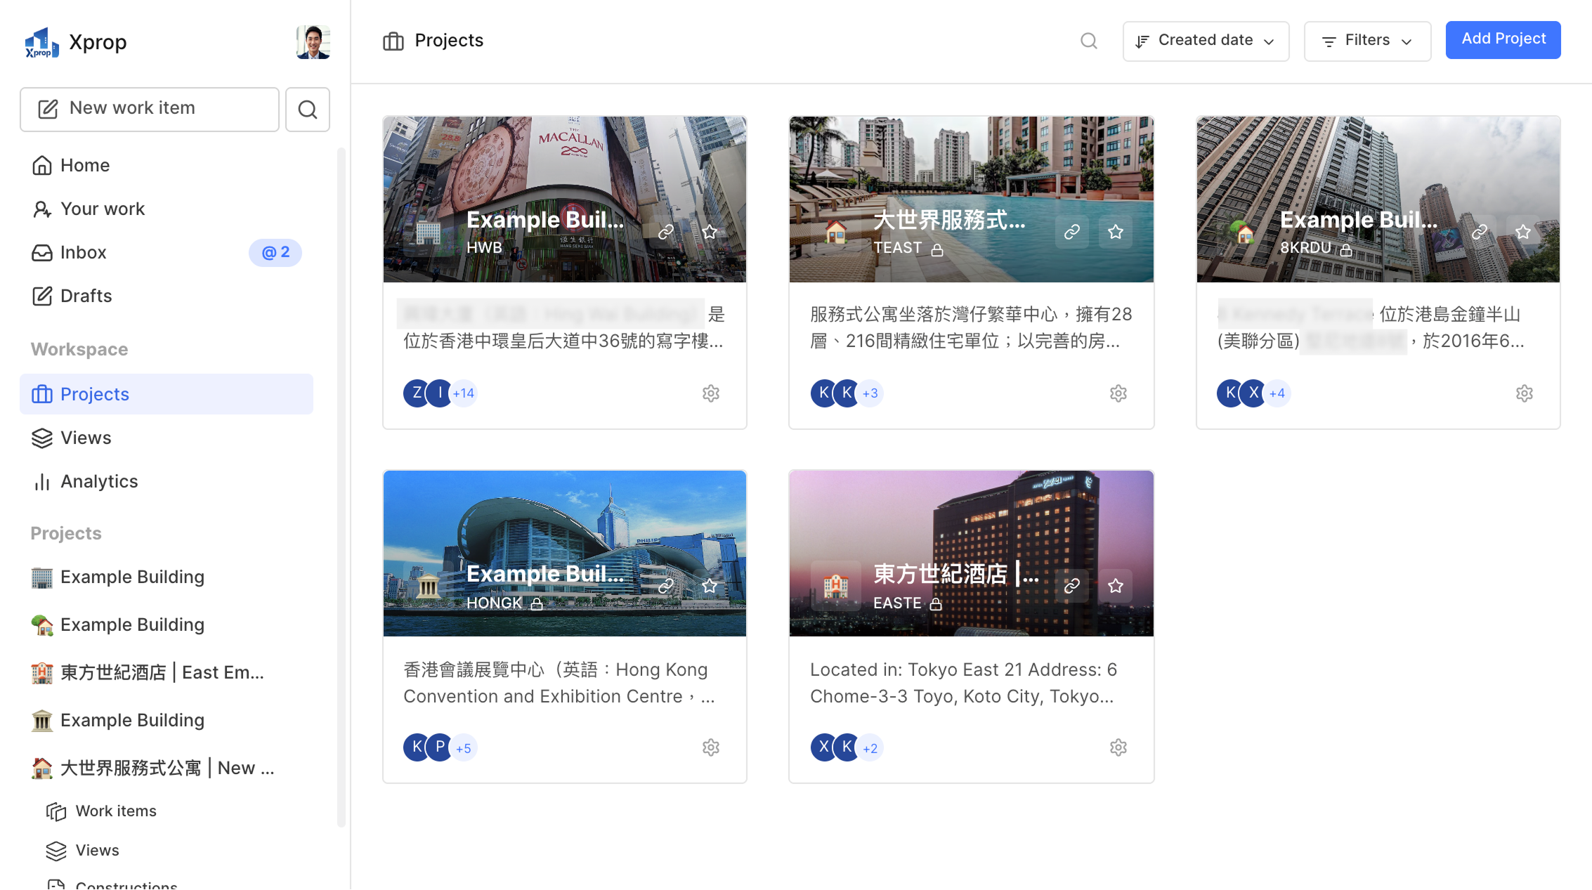Copy link for the EASTE project card
The image size is (1592, 890).
(x=1072, y=586)
